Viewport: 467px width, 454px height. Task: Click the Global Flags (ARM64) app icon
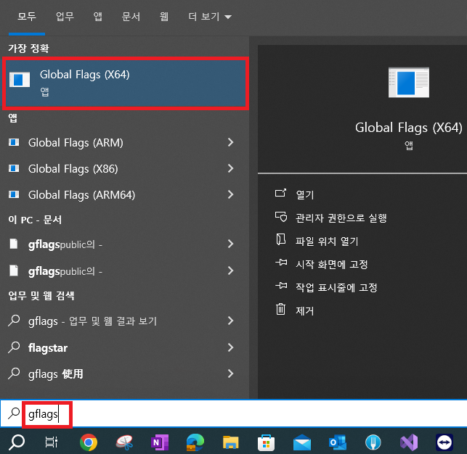[x=14, y=195]
